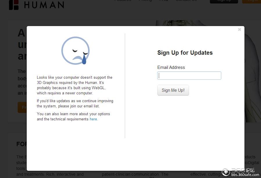Click the WebGL requirement explanation paragraph

click(x=75, y=85)
